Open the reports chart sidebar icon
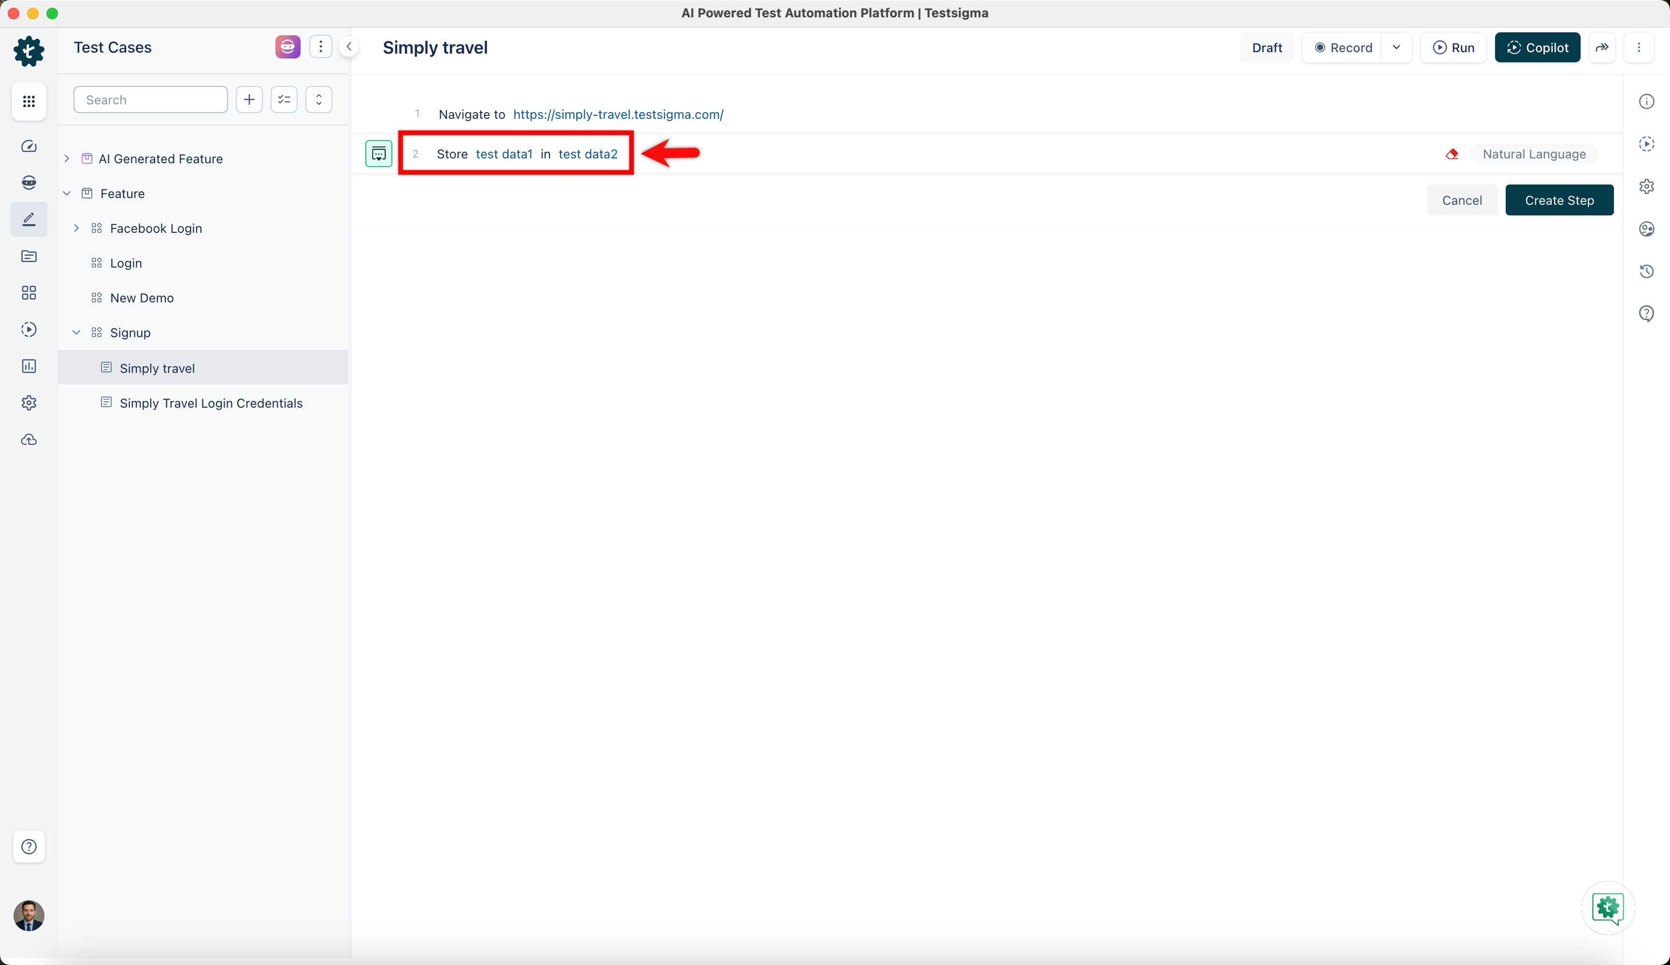 click(x=29, y=366)
